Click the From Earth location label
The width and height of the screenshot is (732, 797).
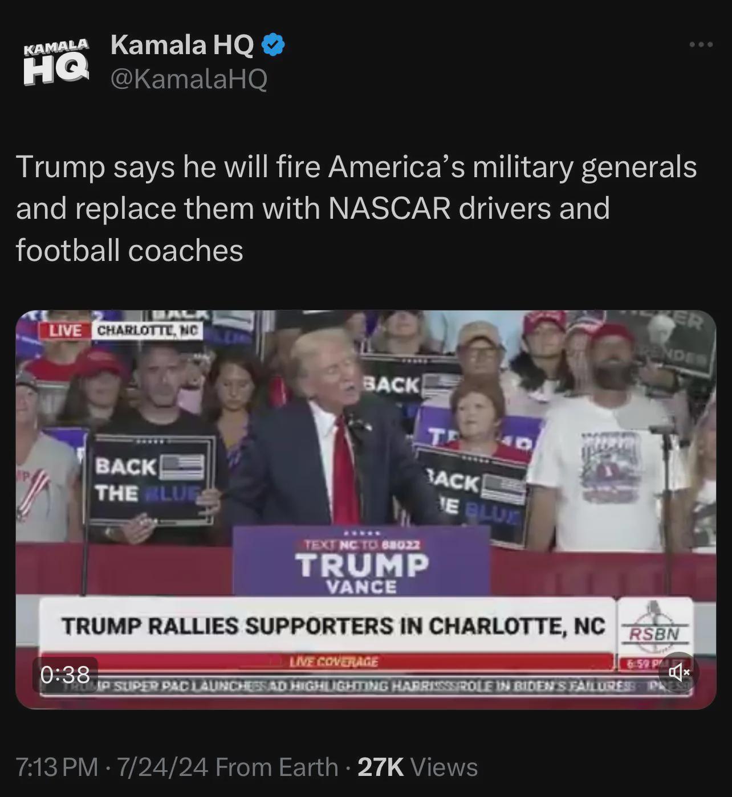[x=277, y=767]
